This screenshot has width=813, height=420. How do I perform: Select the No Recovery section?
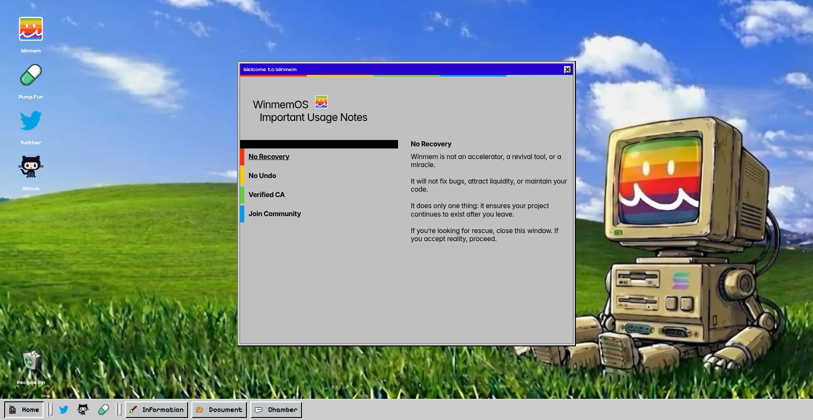(268, 156)
